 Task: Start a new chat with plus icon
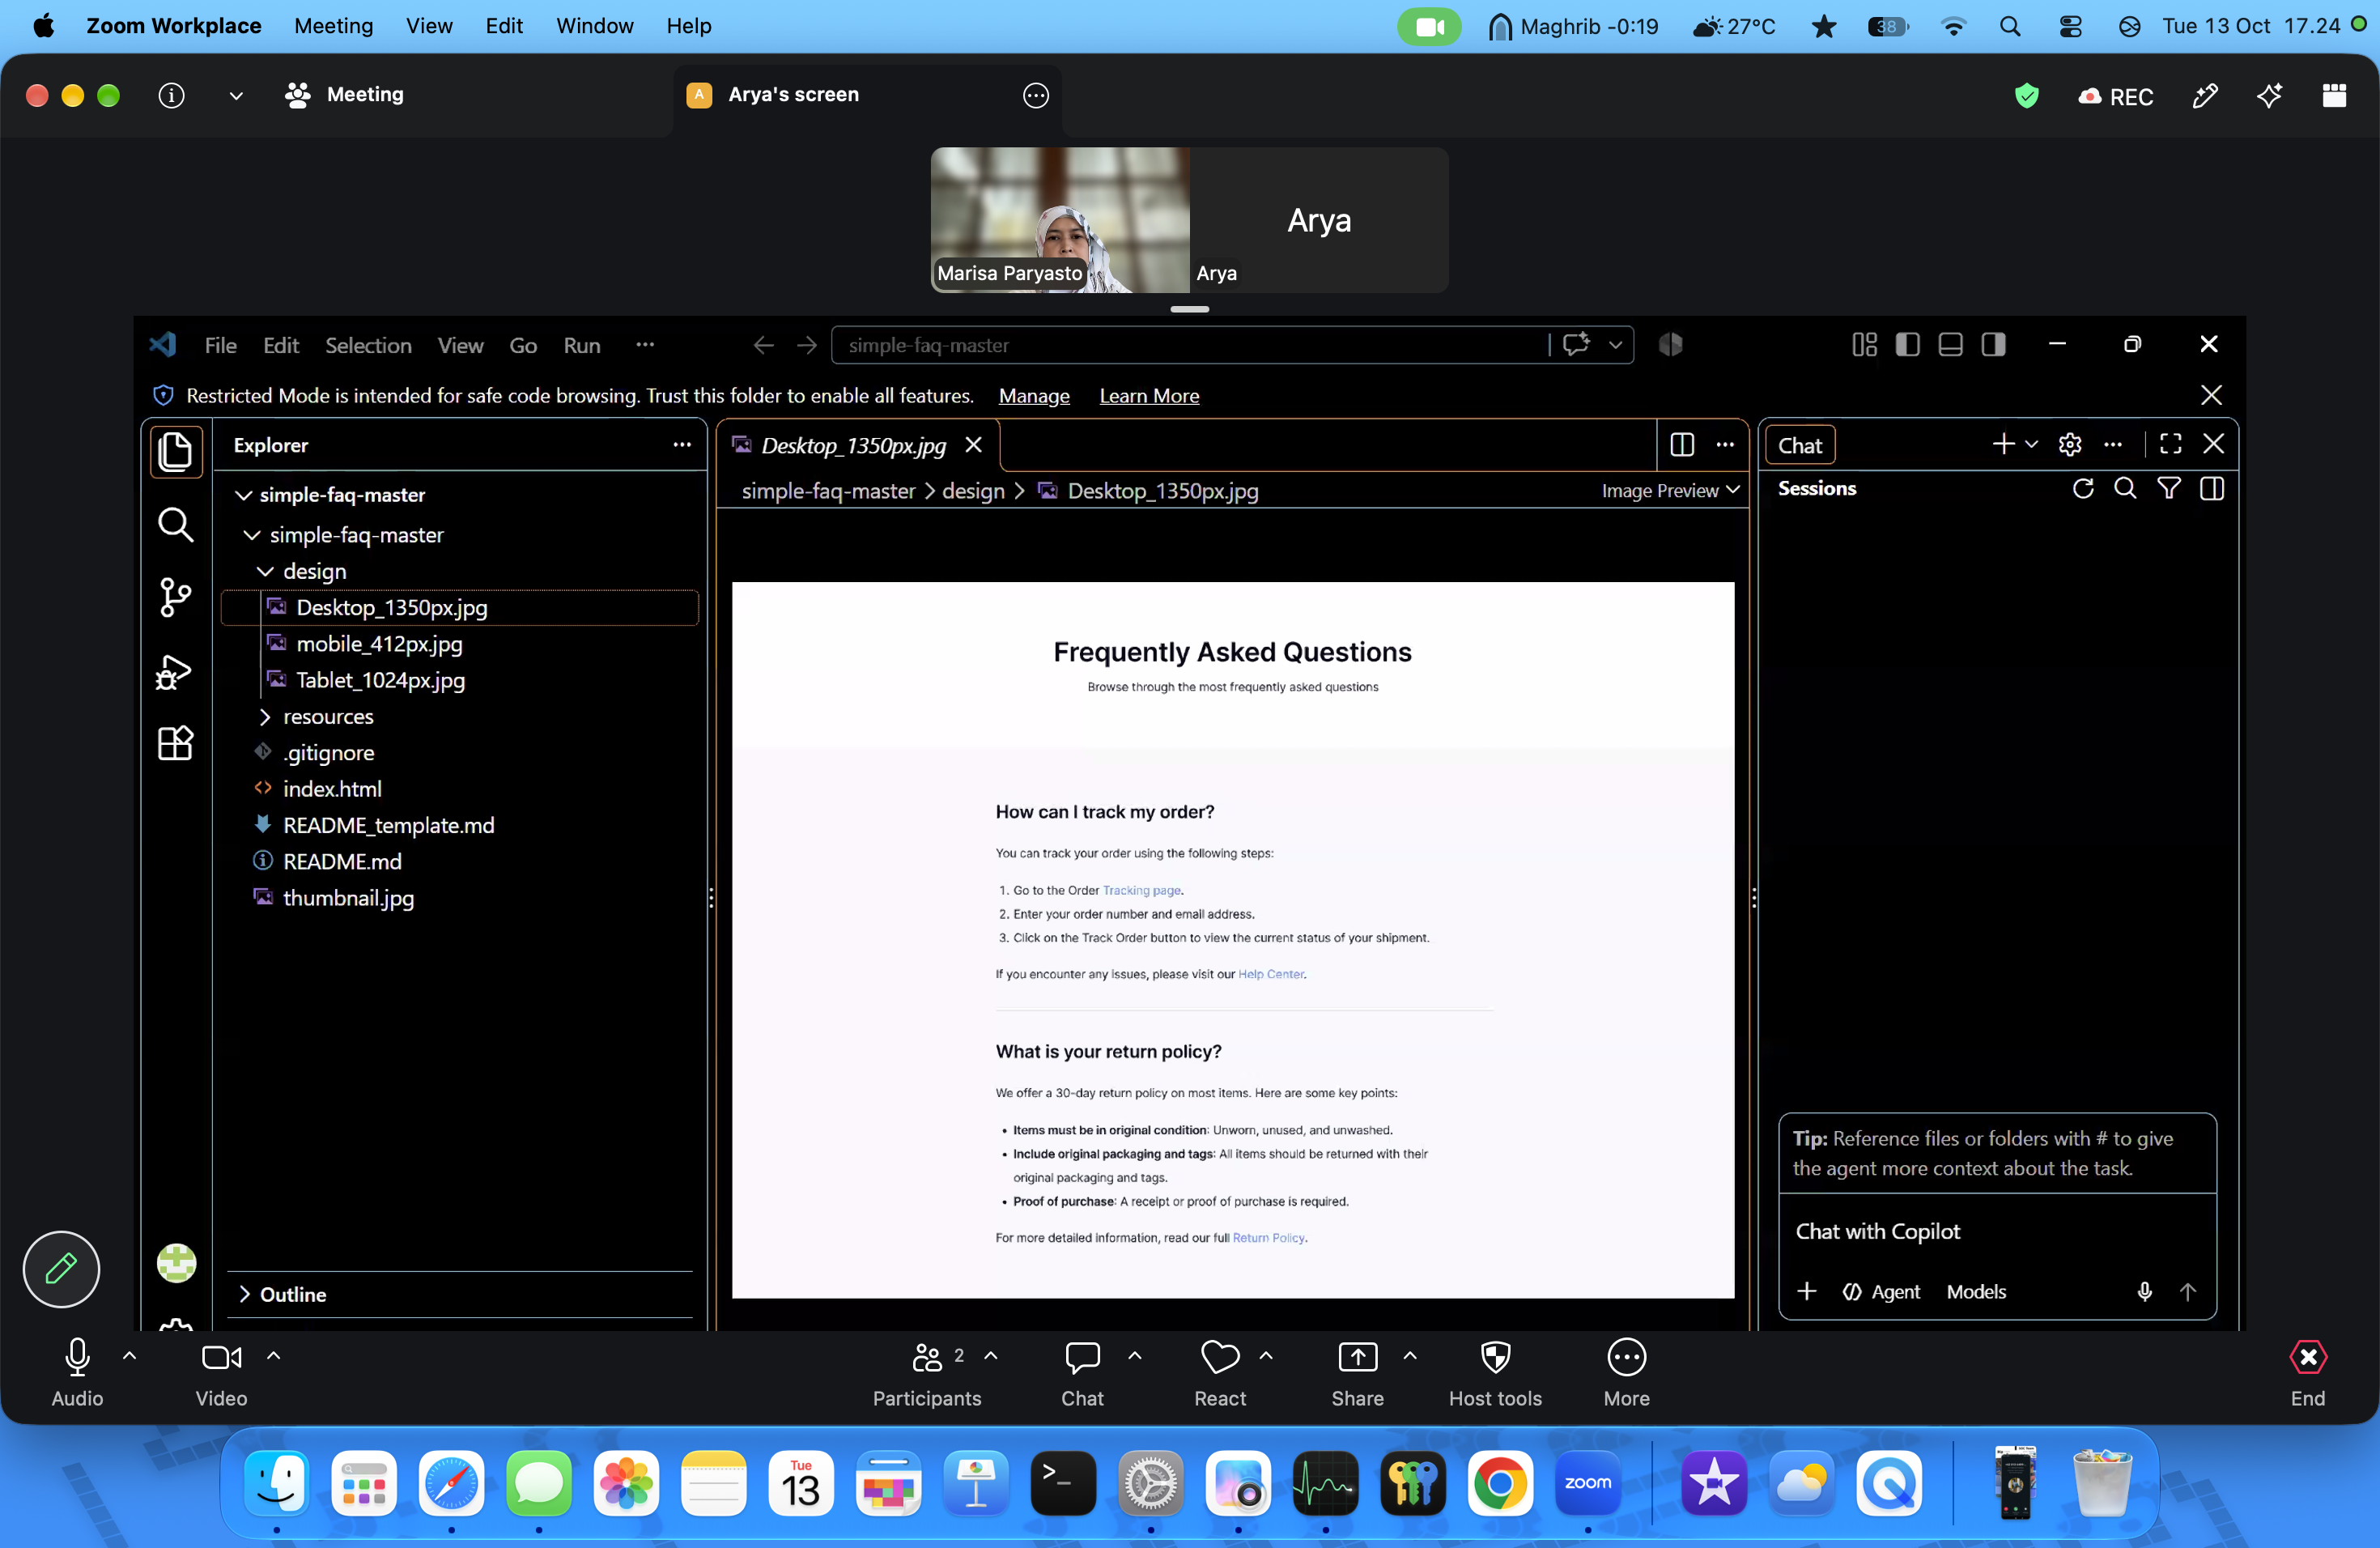2003,444
